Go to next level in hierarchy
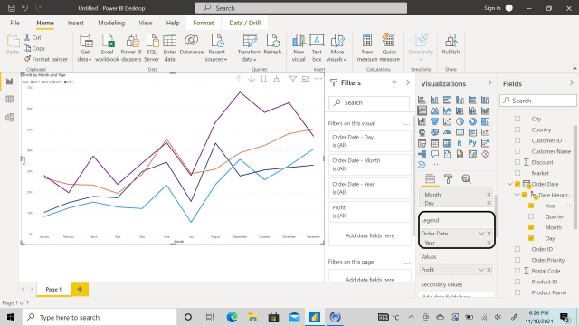The height and width of the screenshot is (326, 579). (x=263, y=79)
